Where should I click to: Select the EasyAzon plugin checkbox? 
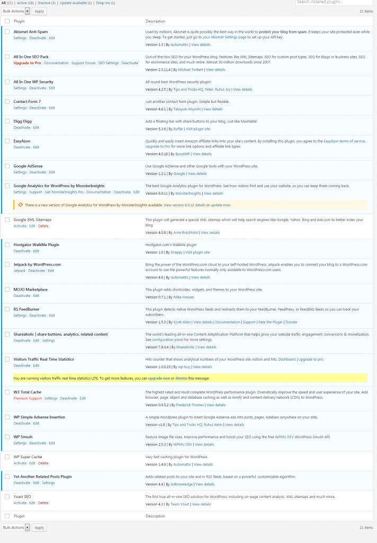(x=7, y=141)
